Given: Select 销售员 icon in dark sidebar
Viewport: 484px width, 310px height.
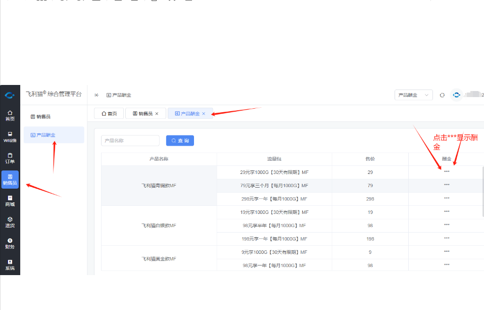Looking at the screenshot, I should (10, 180).
